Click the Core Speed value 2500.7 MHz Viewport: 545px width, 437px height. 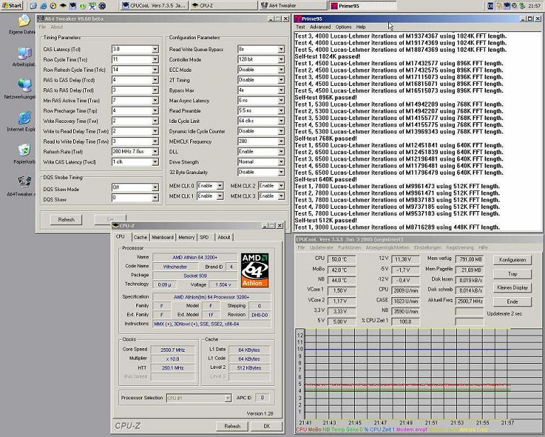(172, 350)
